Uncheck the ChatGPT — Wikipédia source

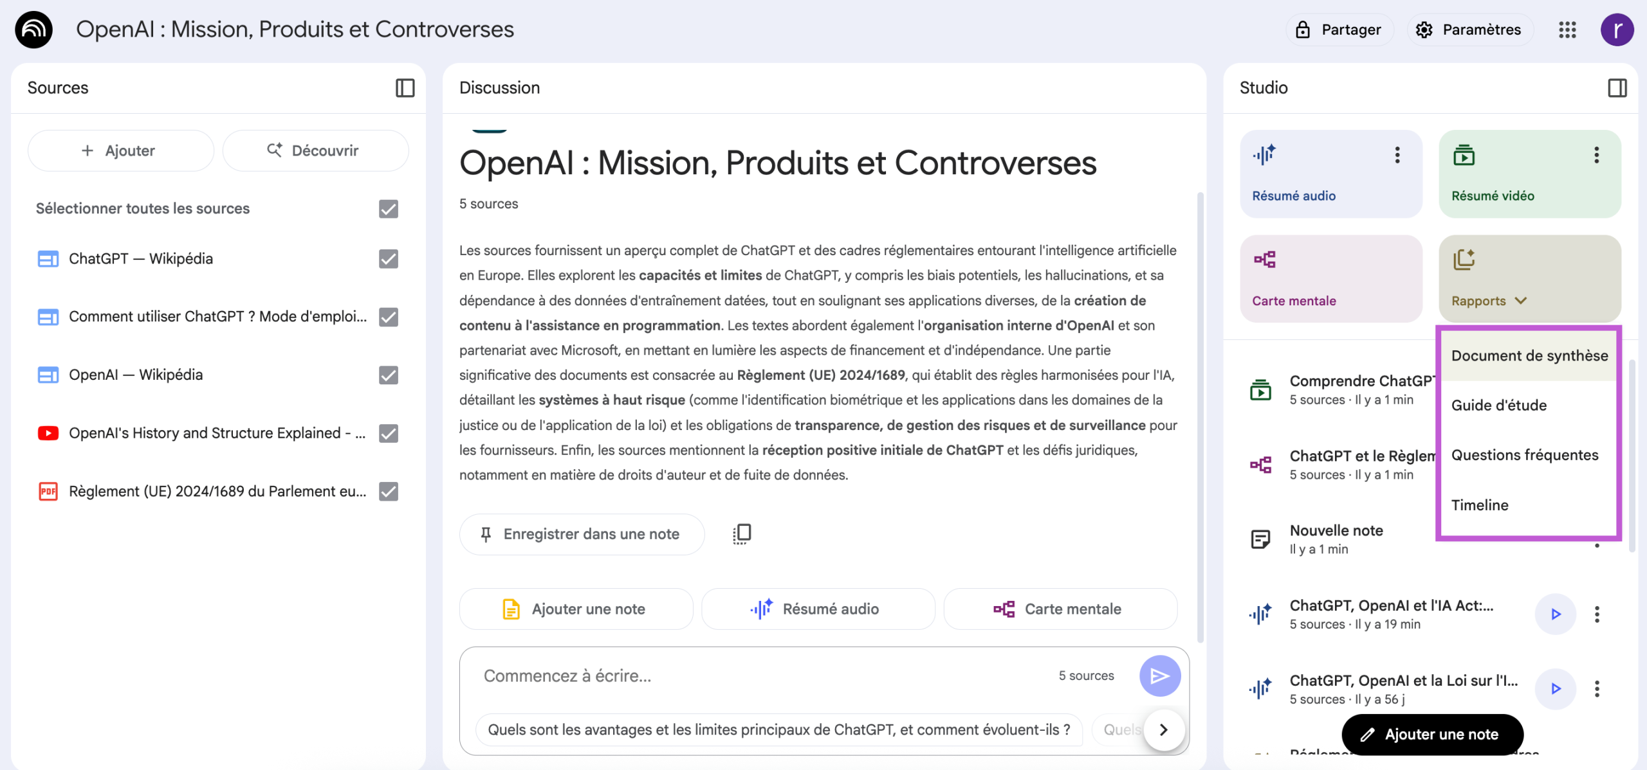(388, 259)
